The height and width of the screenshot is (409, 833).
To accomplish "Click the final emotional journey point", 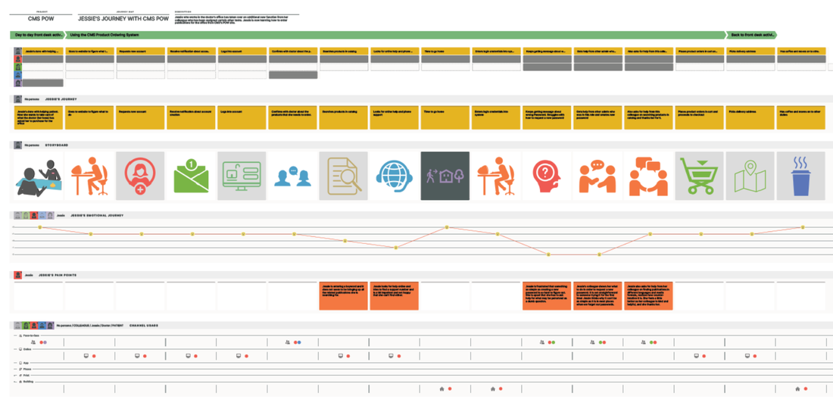I will [x=803, y=227].
